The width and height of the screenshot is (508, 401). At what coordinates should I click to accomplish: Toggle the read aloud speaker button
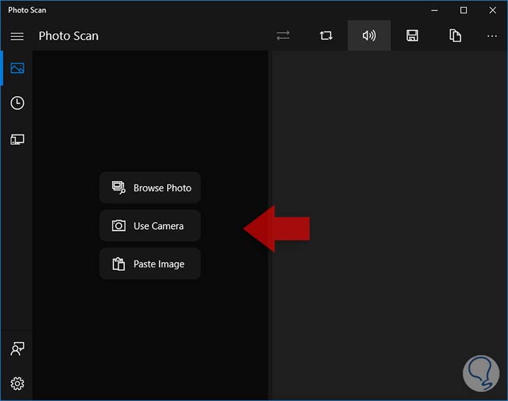coord(369,36)
